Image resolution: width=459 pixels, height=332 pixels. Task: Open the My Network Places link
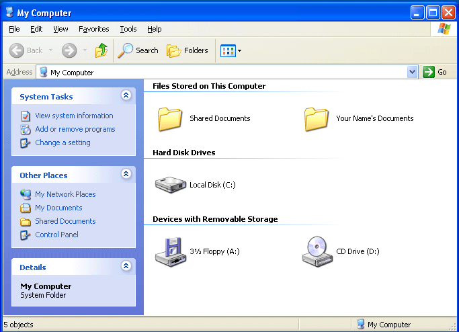[65, 194]
